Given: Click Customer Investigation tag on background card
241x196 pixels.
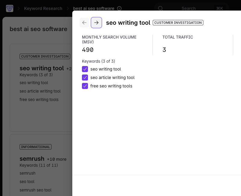Looking at the screenshot, I should 45,56.
